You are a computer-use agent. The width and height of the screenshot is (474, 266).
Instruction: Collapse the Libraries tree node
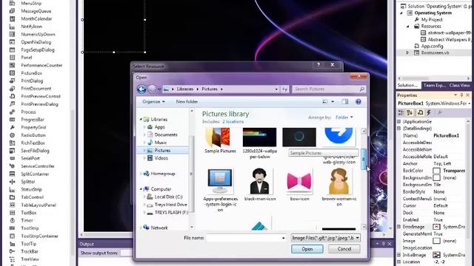pyautogui.click(x=141, y=120)
